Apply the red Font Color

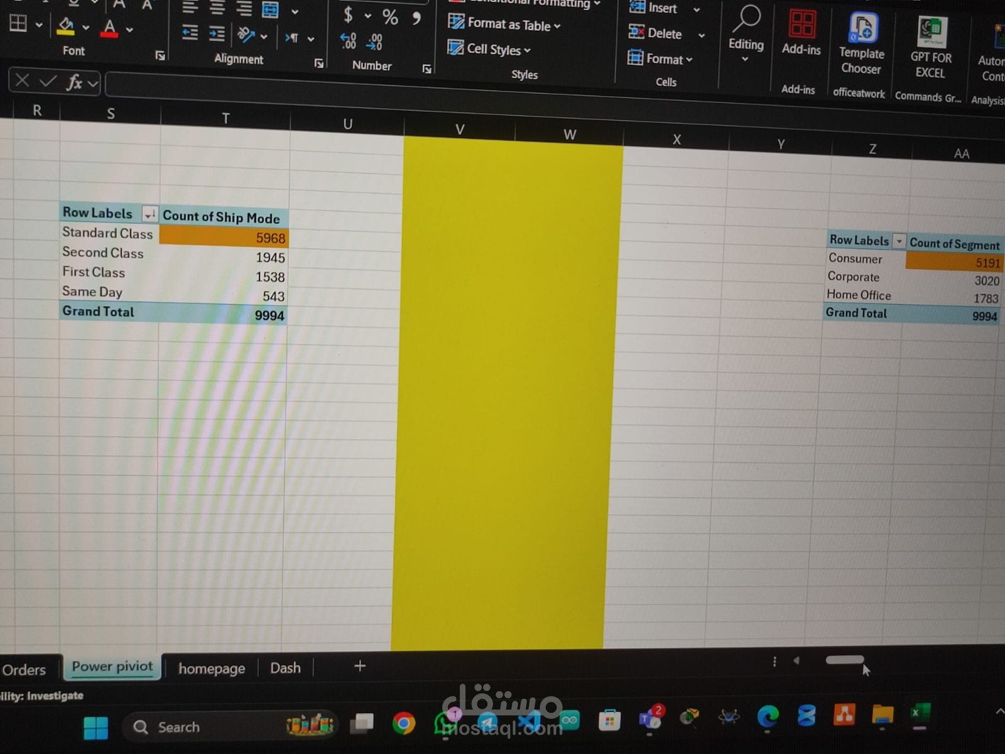(110, 28)
